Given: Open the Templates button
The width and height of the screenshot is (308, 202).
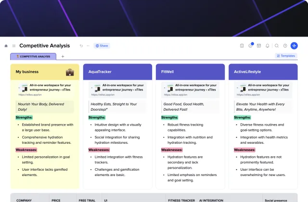Looking at the screenshot, I should pyautogui.click(x=286, y=56).
